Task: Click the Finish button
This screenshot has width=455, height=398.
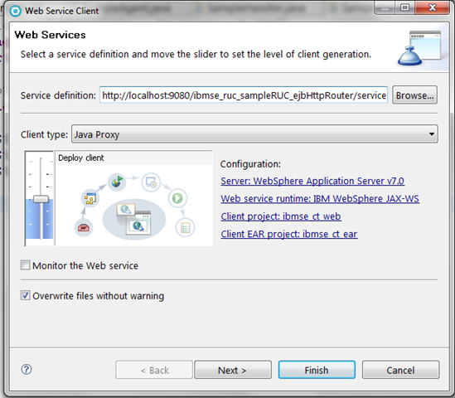Action: (317, 370)
